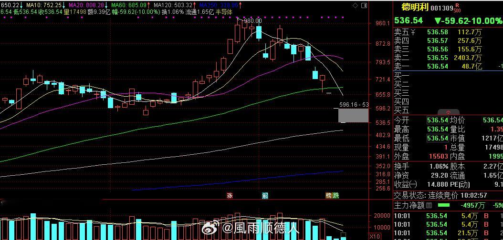Click the 量比 value 1.35
503x240 pixels.
(x=496, y=129)
